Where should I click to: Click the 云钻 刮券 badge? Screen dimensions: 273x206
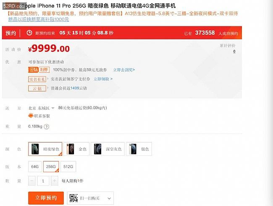[39, 70]
